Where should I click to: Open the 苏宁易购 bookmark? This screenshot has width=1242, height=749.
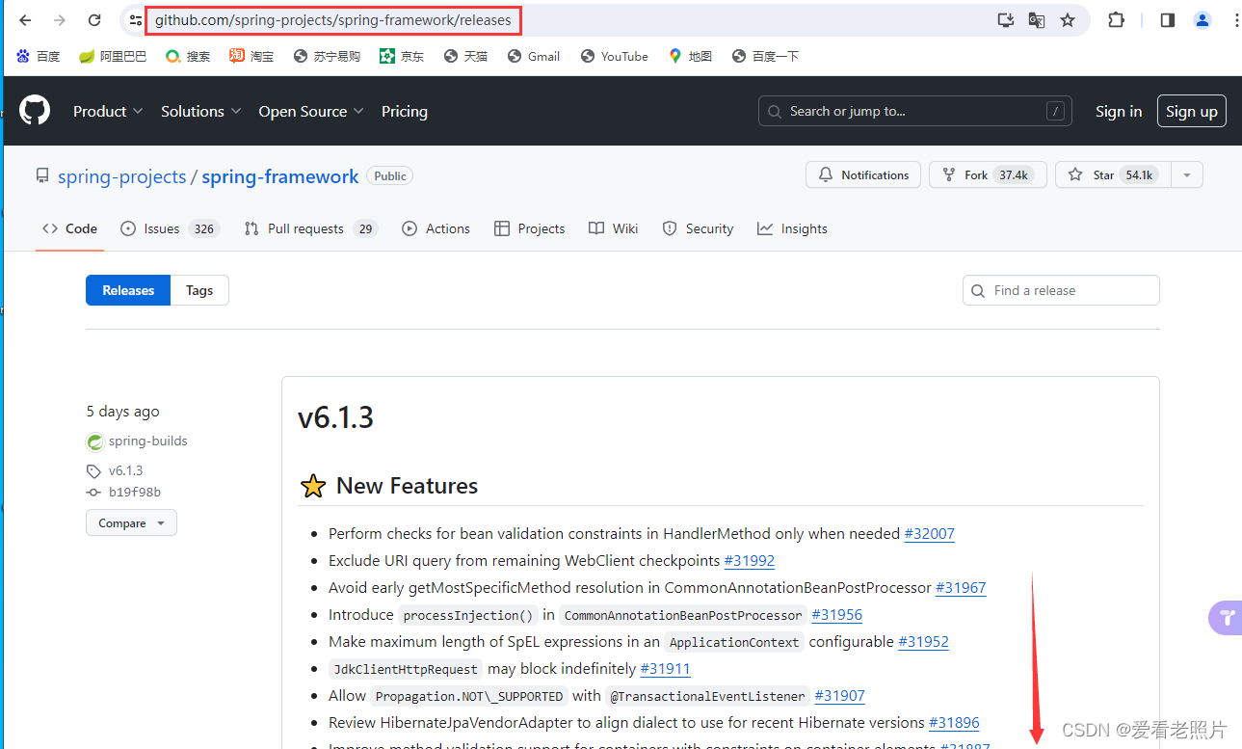[x=327, y=57]
